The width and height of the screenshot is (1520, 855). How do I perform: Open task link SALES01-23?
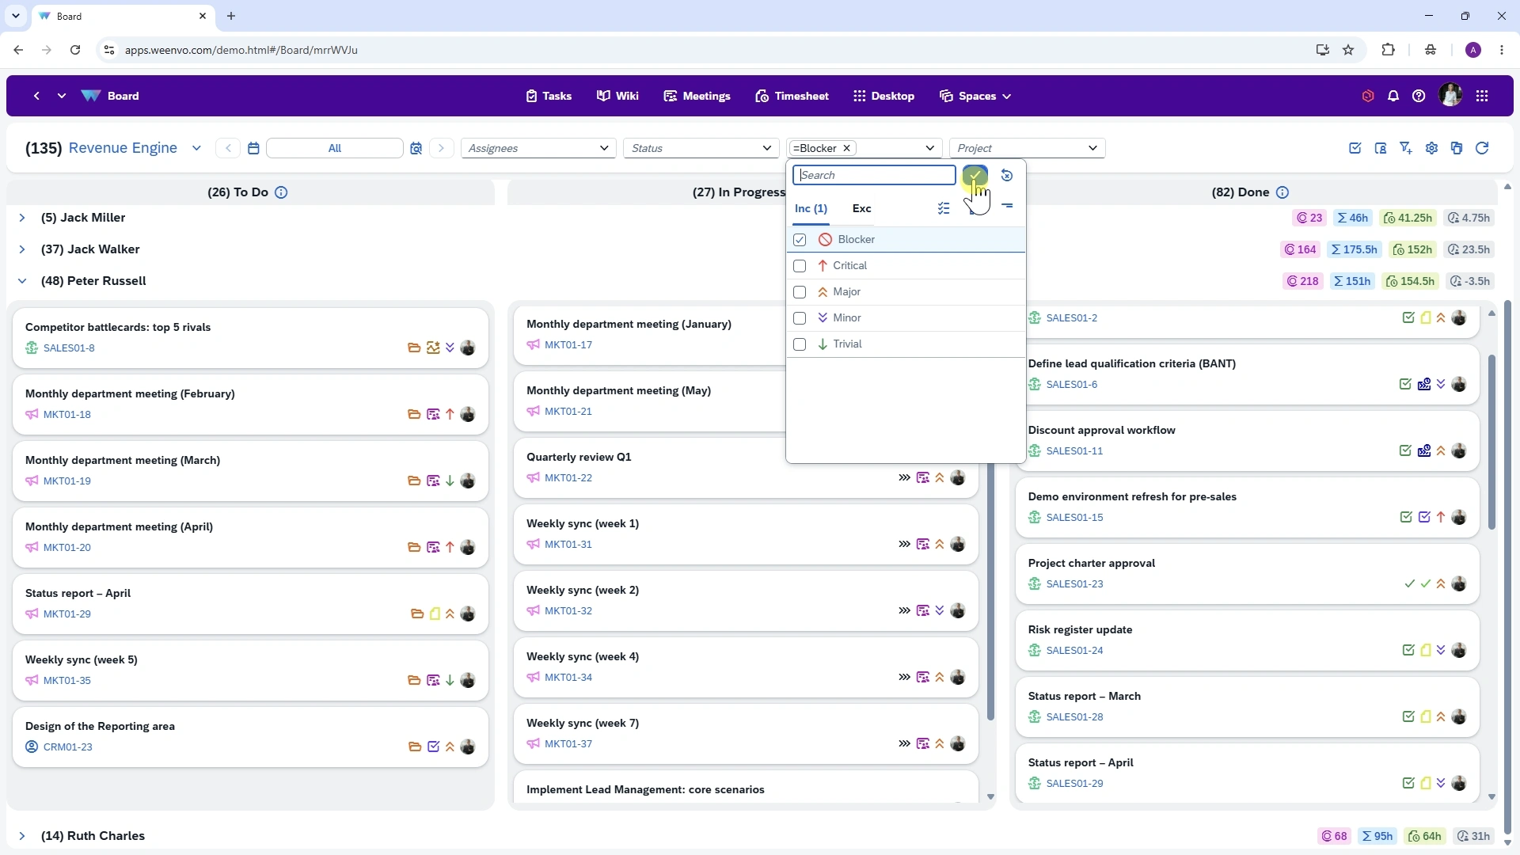(x=1075, y=584)
